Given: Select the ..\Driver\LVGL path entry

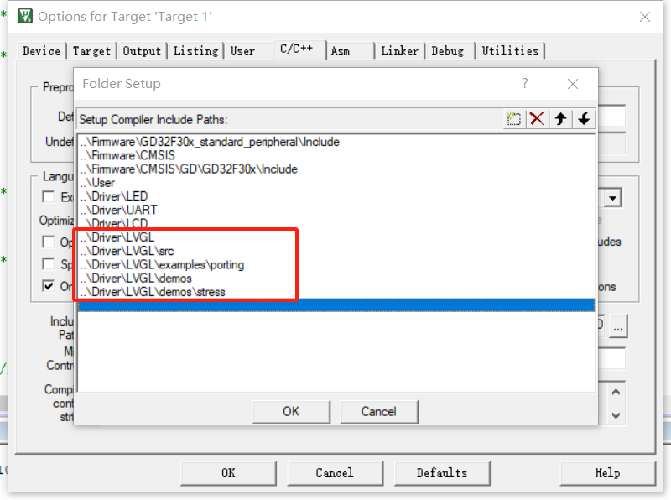Looking at the screenshot, I should [336, 237].
